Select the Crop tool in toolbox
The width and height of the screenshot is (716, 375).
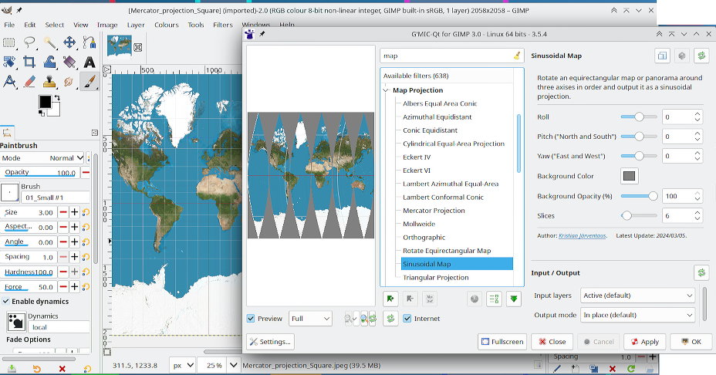(x=29, y=62)
